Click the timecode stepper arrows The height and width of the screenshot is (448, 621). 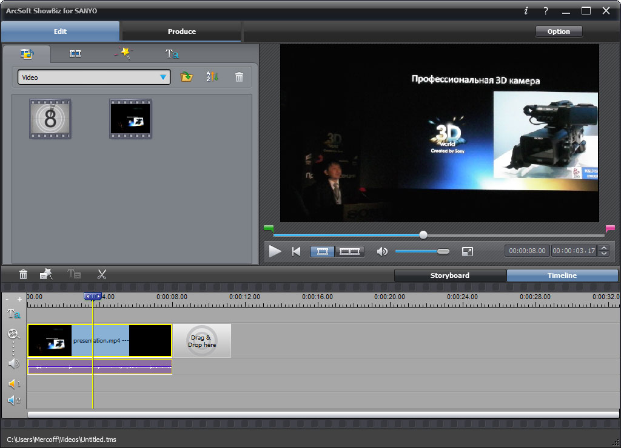(x=604, y=251)
